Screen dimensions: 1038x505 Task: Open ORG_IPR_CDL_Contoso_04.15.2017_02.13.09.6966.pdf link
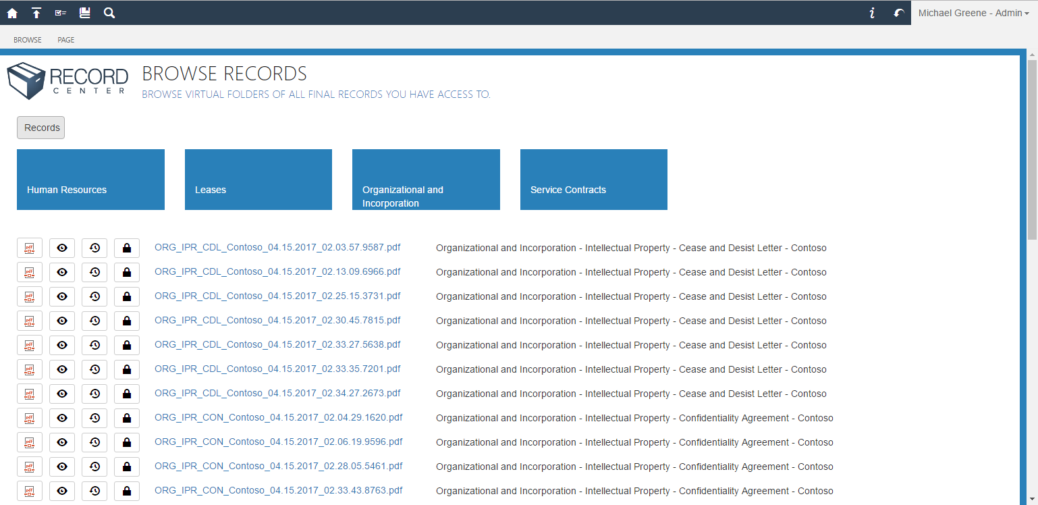click(277, 271)
